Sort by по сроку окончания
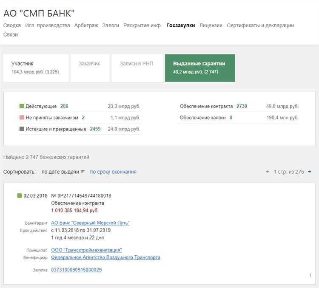This screenshot has height=288, width=319. [x=113, y=172]
